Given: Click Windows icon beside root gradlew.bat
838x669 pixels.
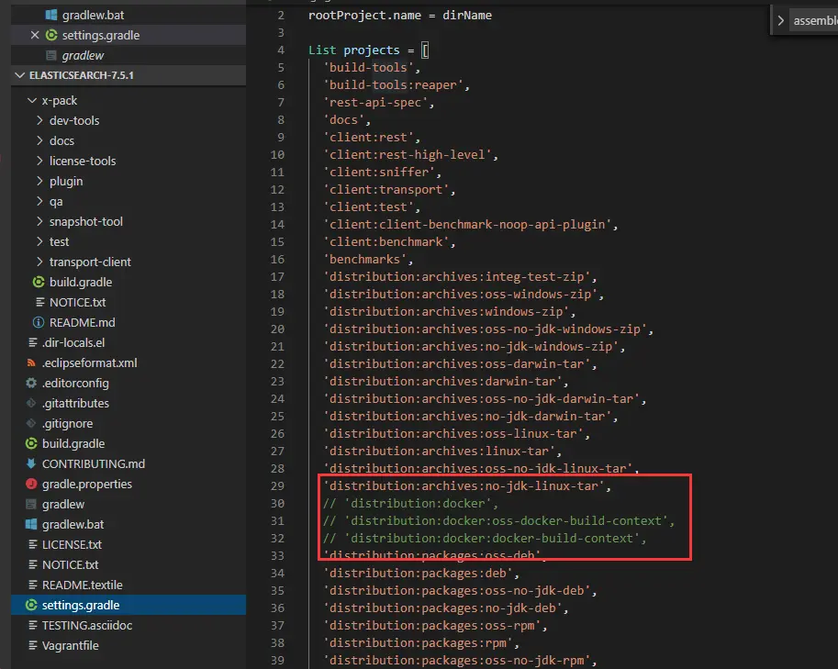Looking at the screenshot, I should (x=31, y=524).
